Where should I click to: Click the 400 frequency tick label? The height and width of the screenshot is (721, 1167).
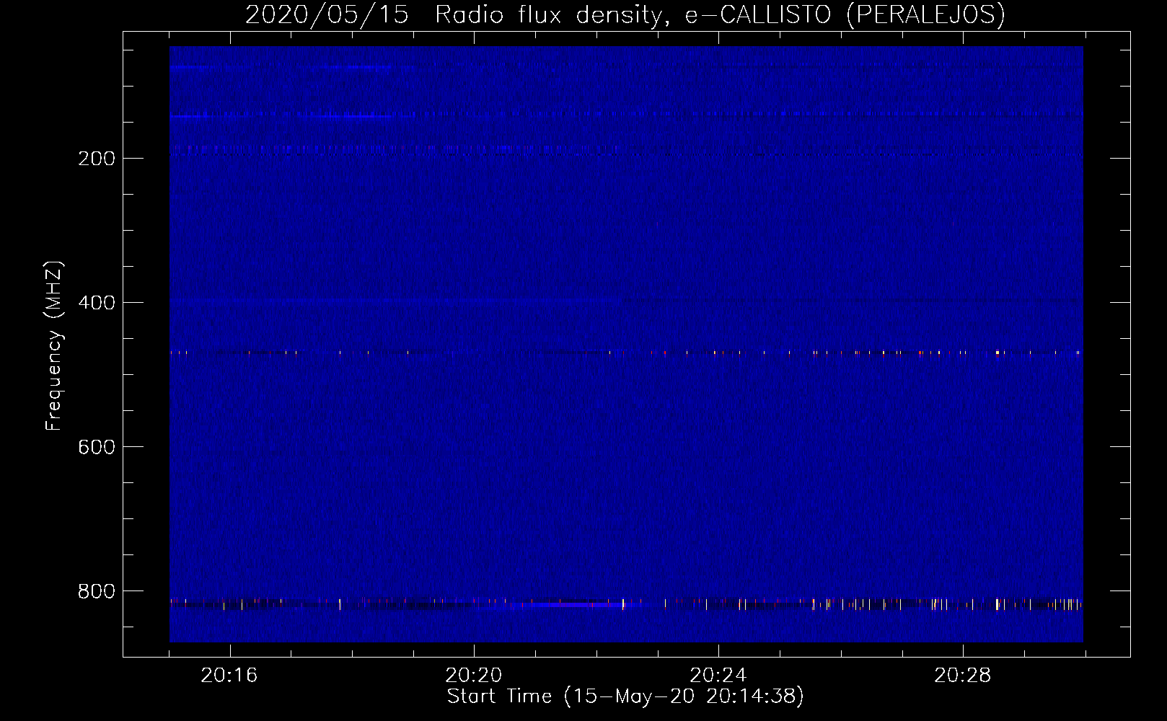click(97, 303)
